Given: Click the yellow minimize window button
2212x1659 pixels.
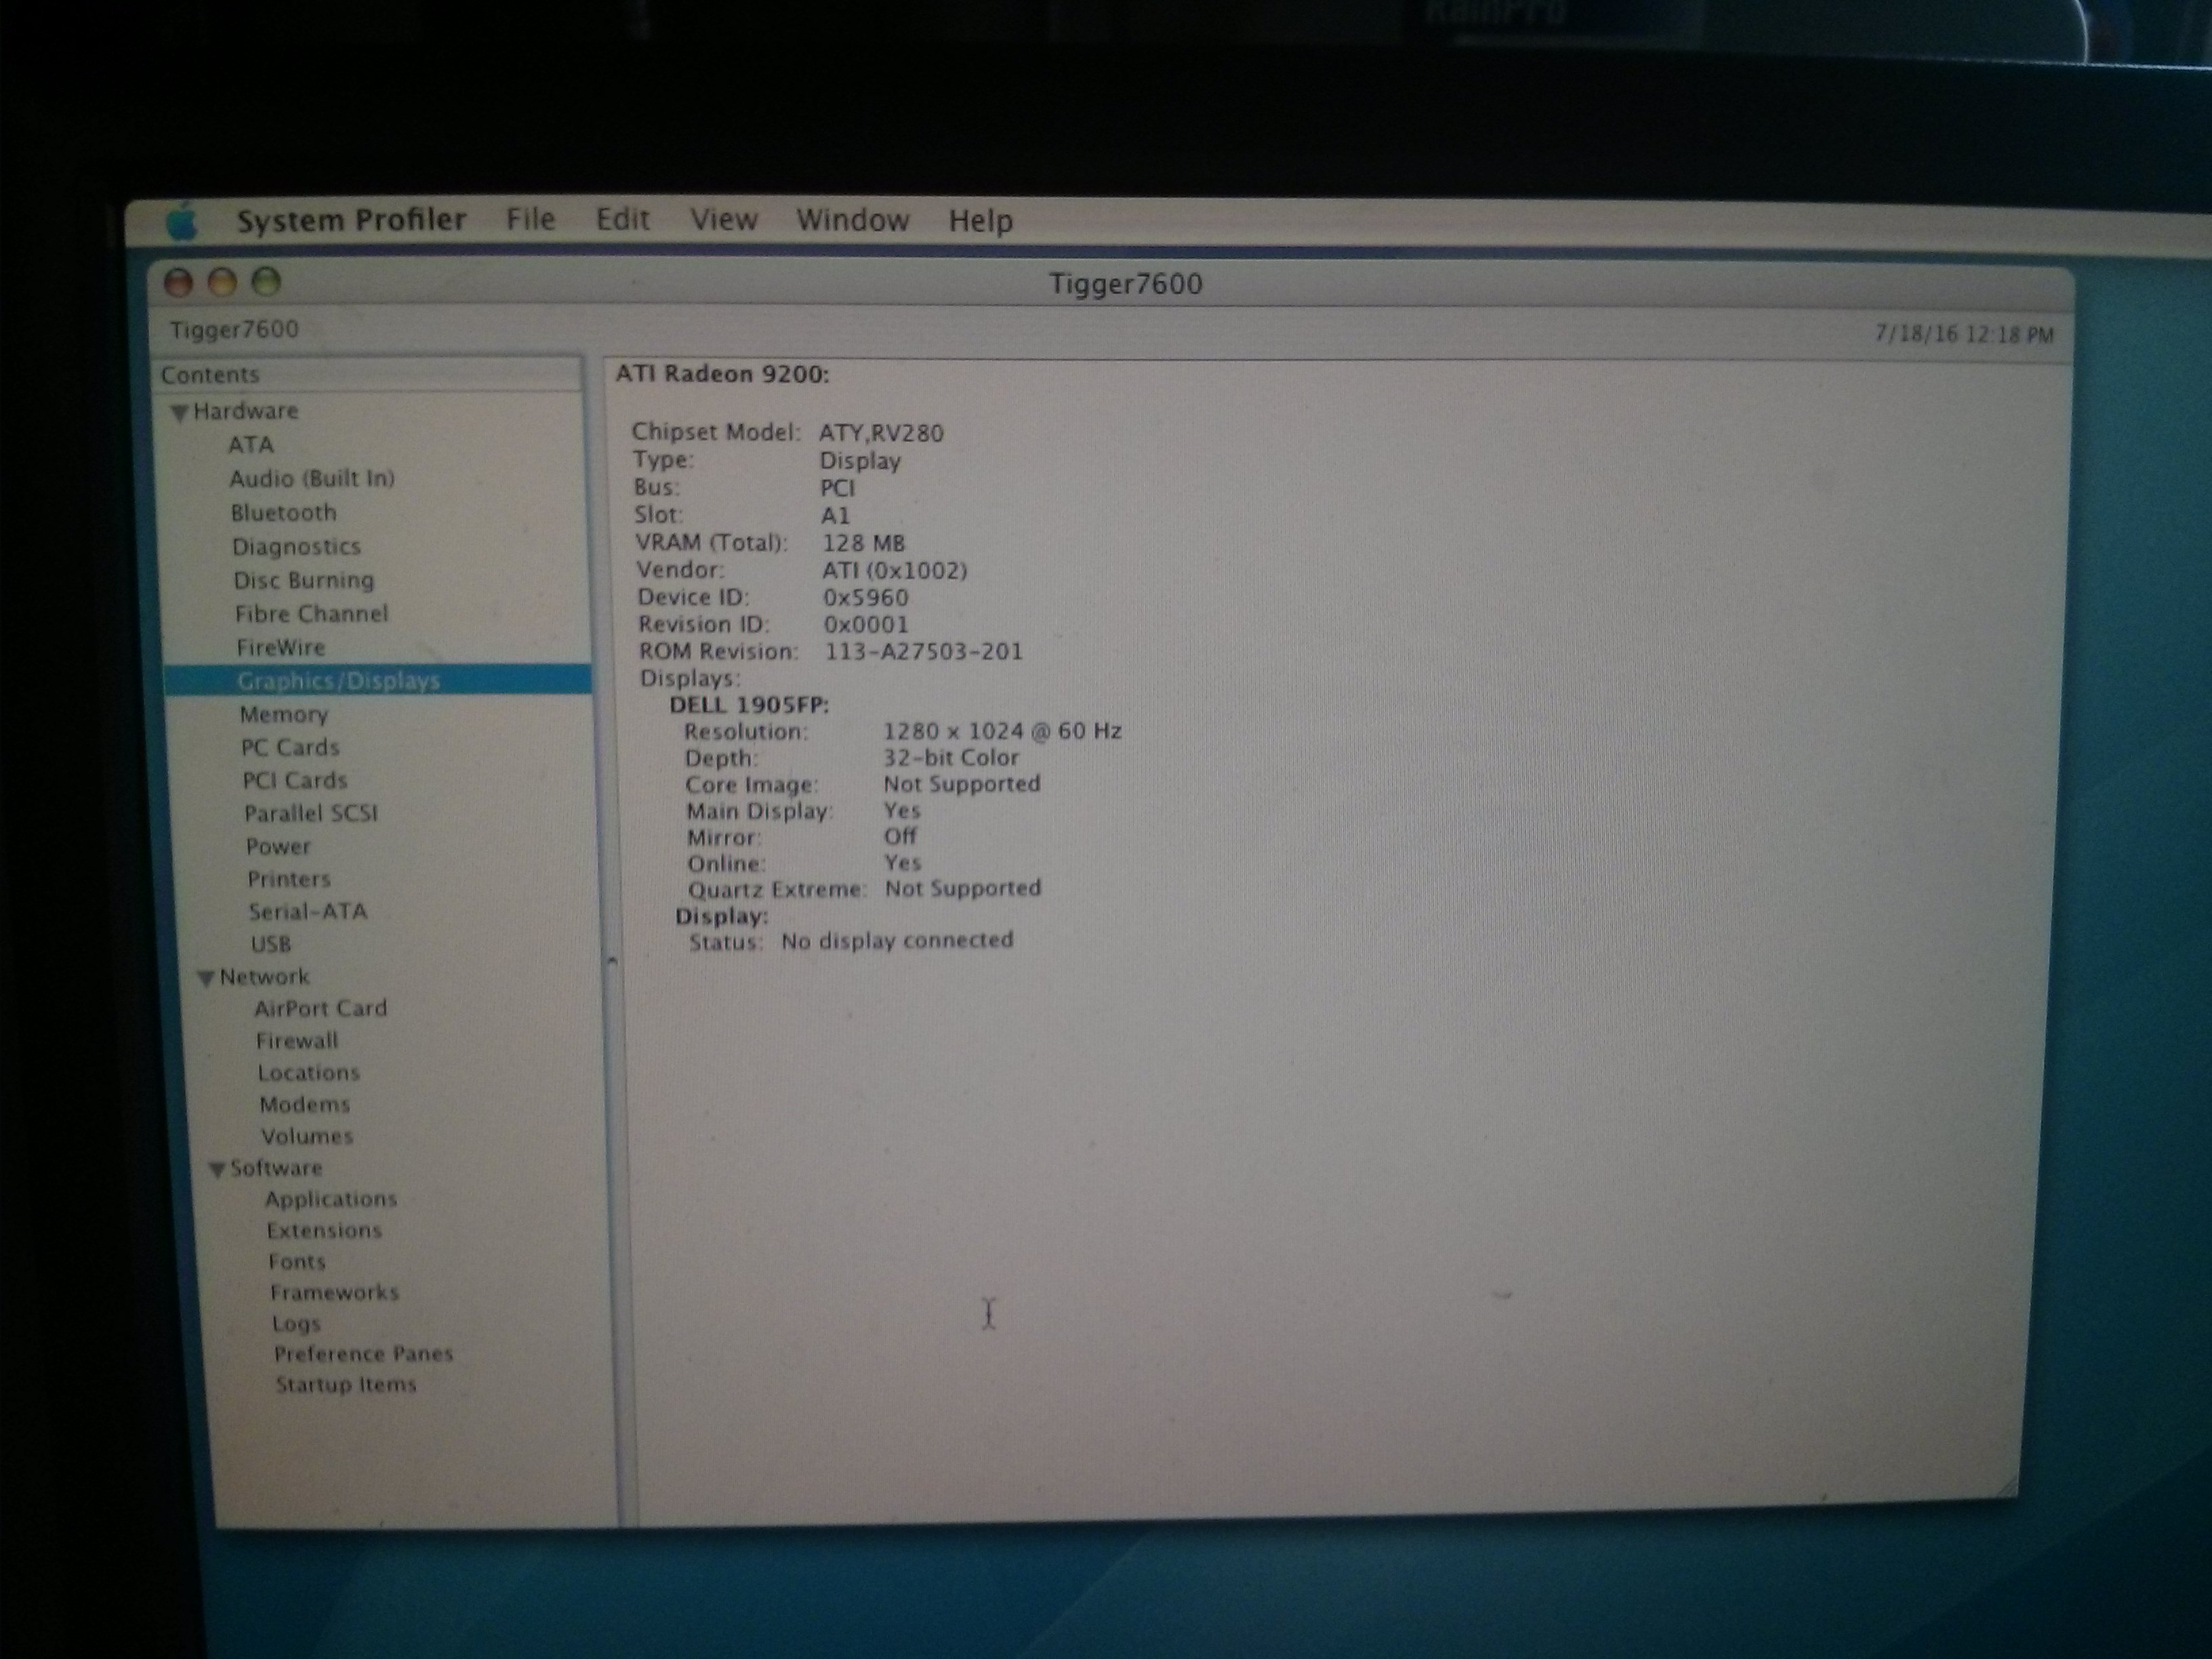Looking at the screenshot, I should point(222,283).
